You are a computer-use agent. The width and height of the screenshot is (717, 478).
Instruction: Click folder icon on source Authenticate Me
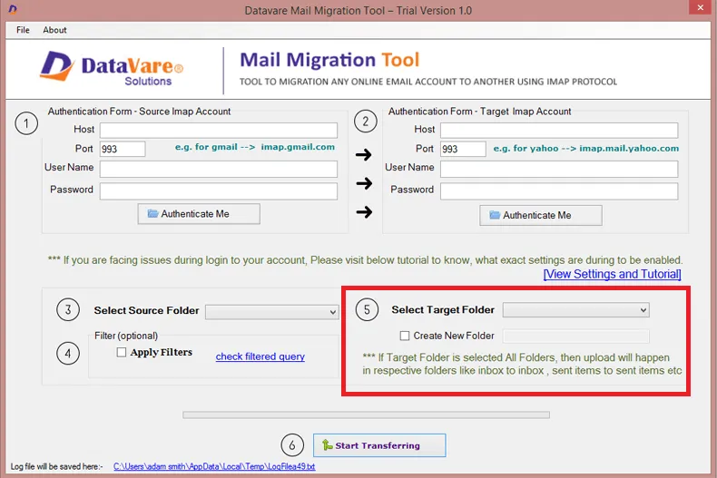(x=152, y=213)
